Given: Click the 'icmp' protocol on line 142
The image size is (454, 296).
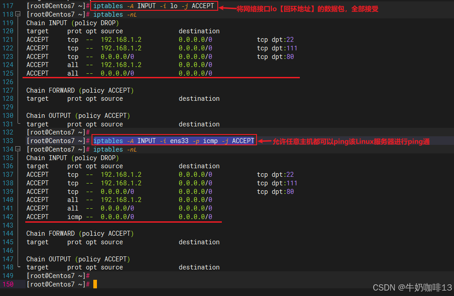Looking at the screenshot, I should [75, 217].
